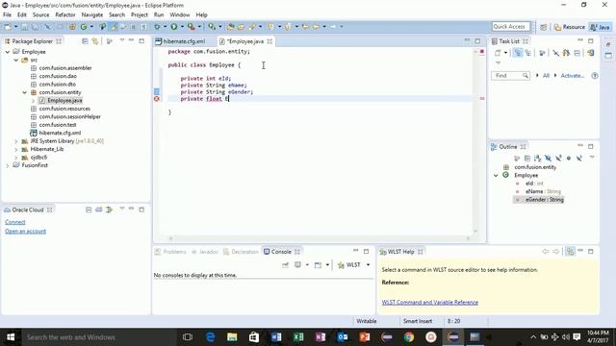This screenshot has width=616, height=346.
Task: Click the New Java Class green icon
Action: tap(84, 27)
